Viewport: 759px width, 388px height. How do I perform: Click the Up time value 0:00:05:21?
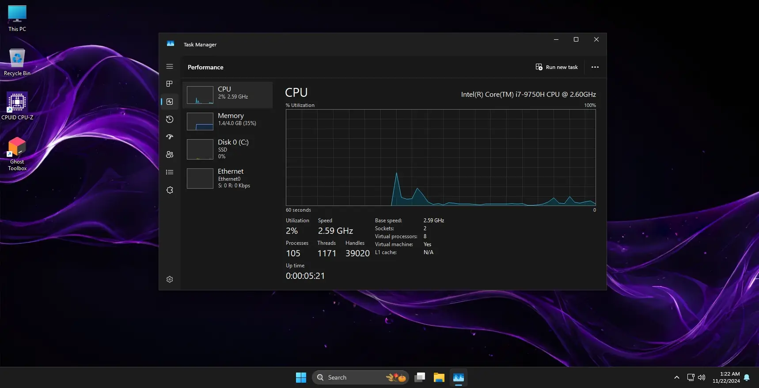pos(305,276)
